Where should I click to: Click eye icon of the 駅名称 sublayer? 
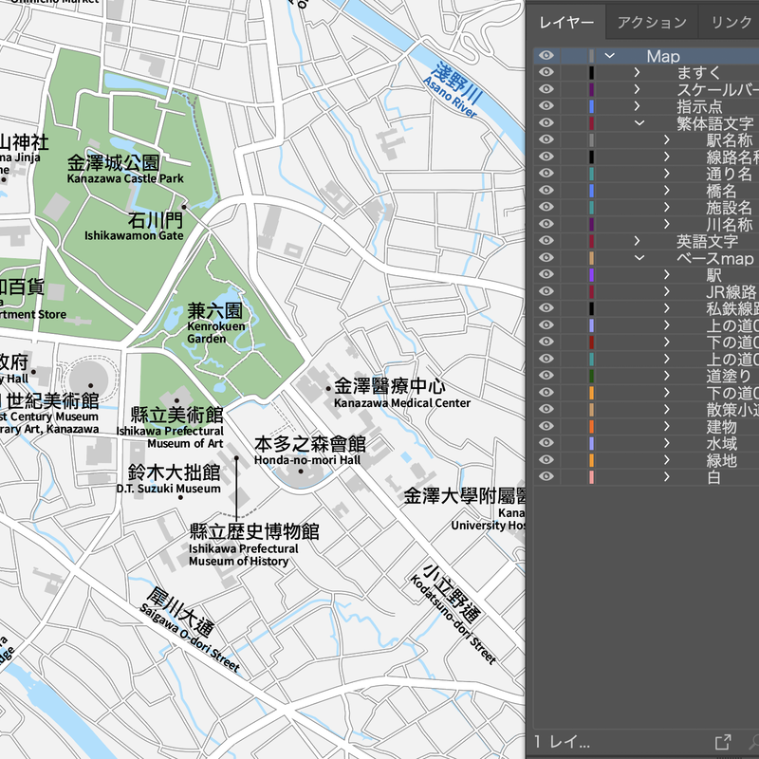coord(546,140)
